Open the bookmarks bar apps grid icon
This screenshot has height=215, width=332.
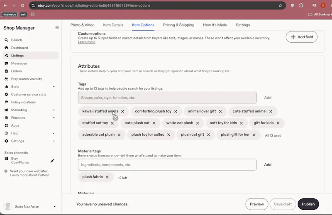(x=32, y=15)
